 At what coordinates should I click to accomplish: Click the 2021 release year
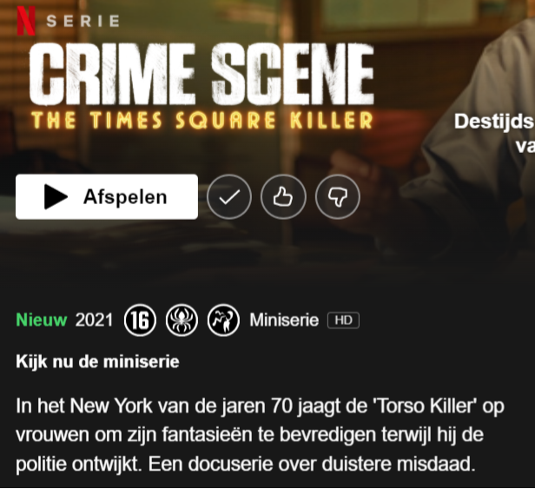click(x=94, y=320)
